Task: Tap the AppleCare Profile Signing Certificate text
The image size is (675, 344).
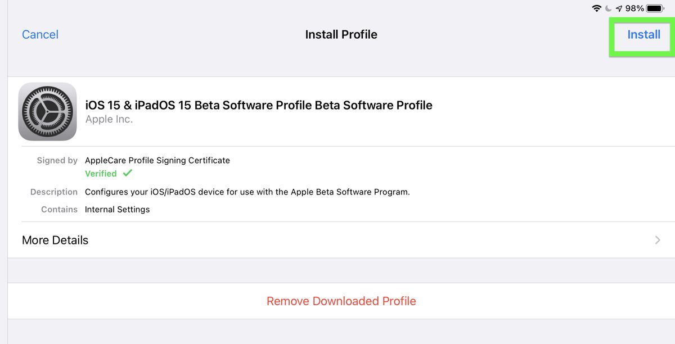Action: click(157, 160)
